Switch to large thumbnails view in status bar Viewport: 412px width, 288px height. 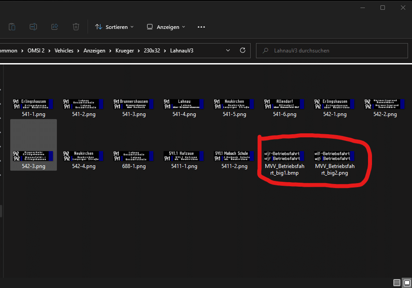407,283
